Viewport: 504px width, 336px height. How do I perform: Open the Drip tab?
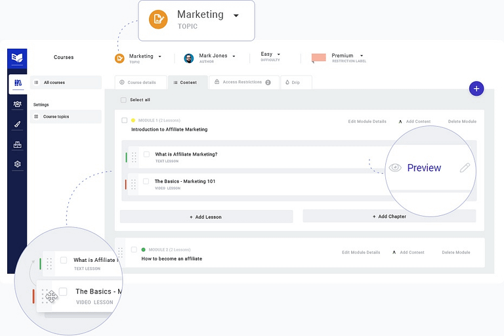coord(295,83)
